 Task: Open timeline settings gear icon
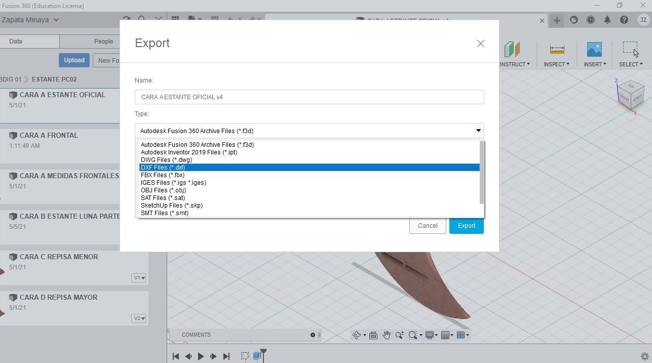645,356
